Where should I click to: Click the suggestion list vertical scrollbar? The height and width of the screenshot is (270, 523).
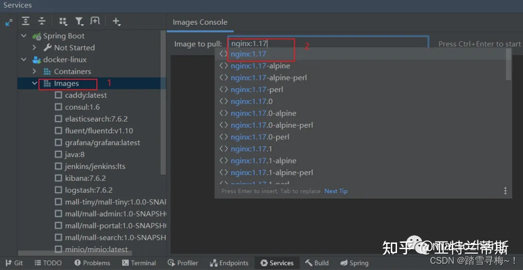(508, 65)
